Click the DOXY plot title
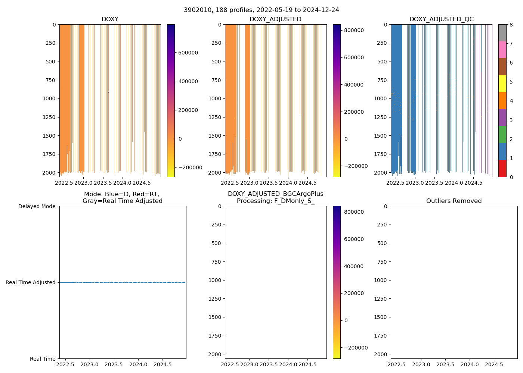Screen dimensions: 523x373 (x=110, y=19)
